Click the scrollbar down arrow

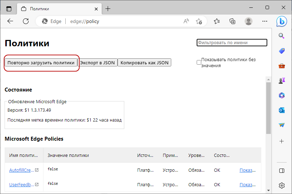(x=268, y=190)
